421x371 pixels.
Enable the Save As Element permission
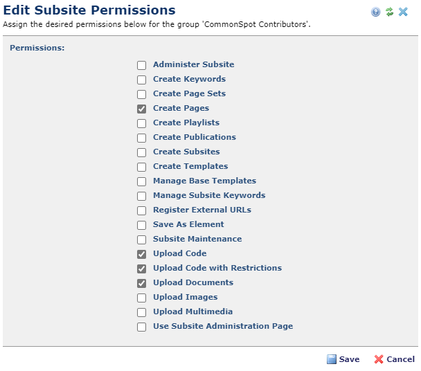tap(142, 225)
